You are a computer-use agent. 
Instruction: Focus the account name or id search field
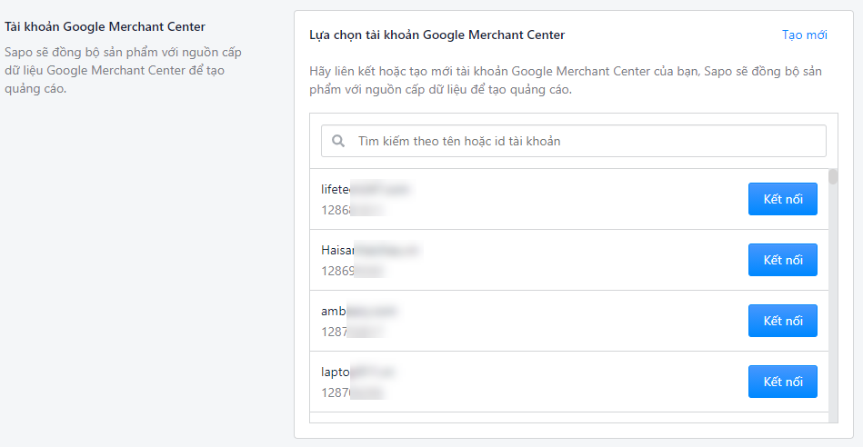click(574, 141)
